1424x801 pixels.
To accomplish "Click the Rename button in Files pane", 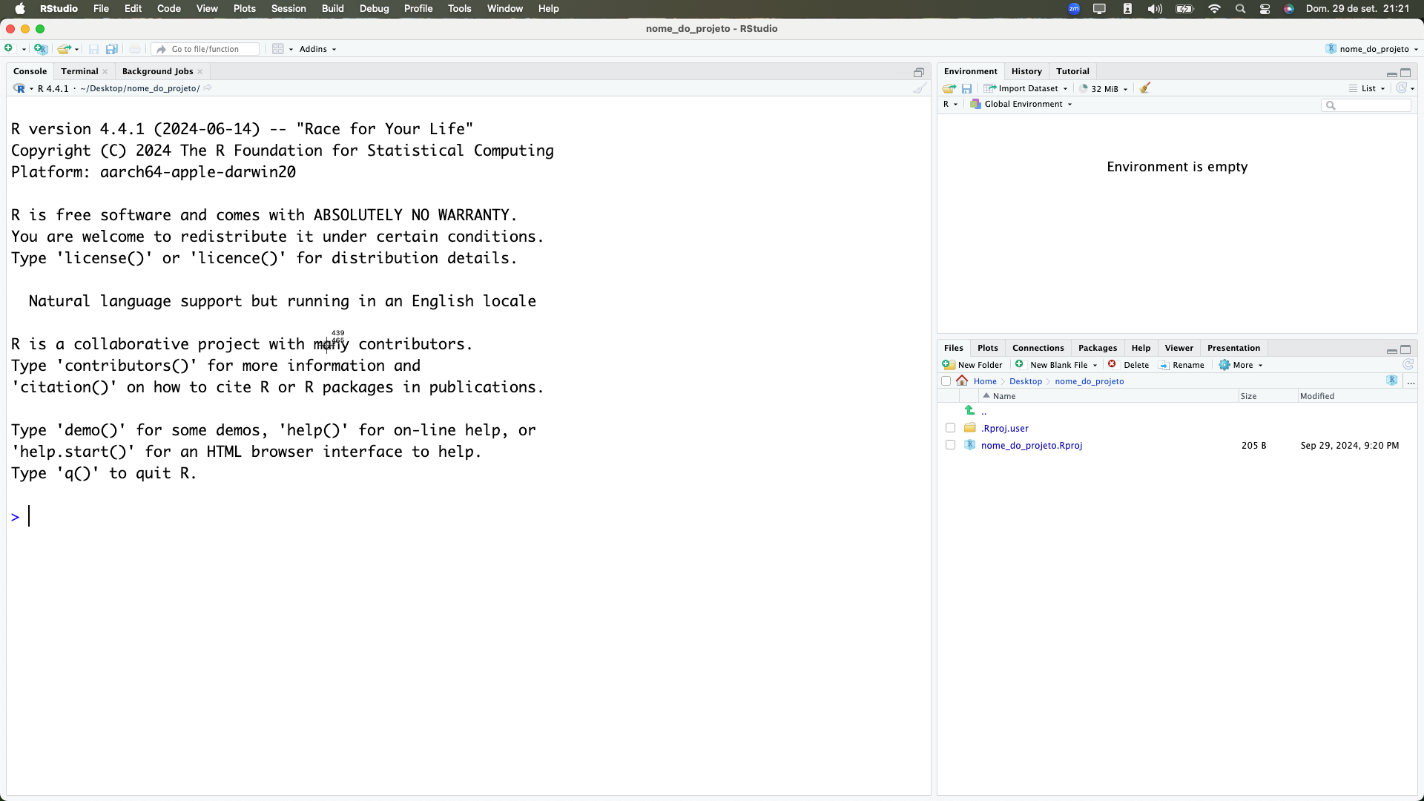I will [x=1181, y=365].
